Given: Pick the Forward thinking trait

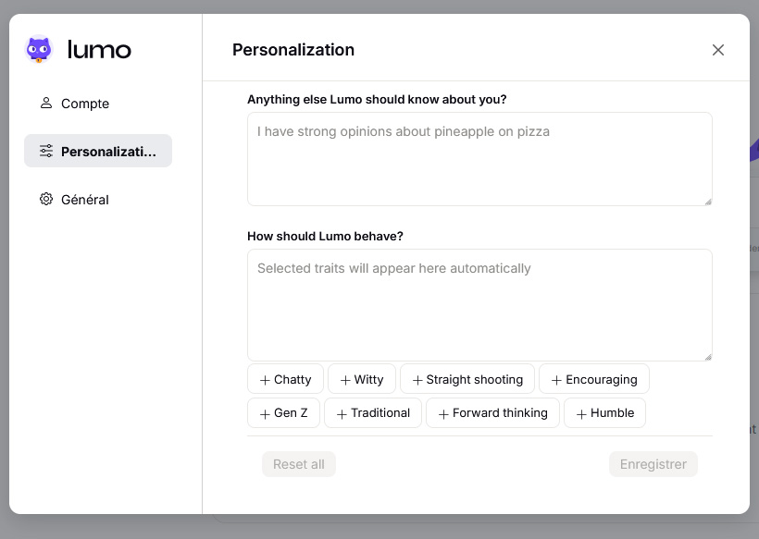Looking at the screenshot, I should click(492, 413).
